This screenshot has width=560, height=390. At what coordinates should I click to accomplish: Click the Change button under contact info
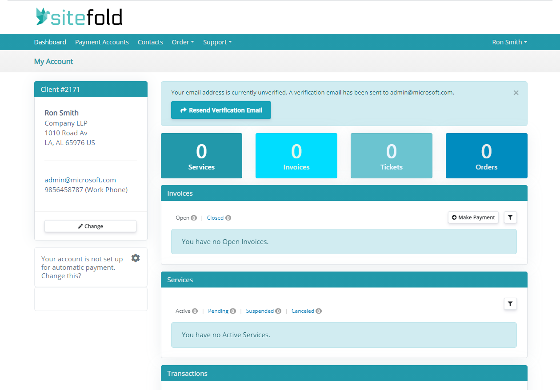point(90,226)
